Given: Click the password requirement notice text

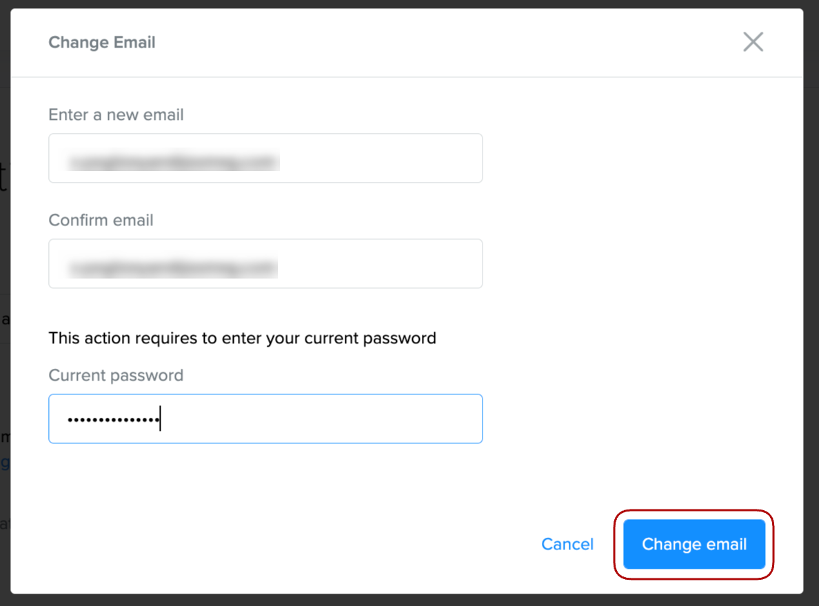Looking at the screenshot, I should 242,338.
